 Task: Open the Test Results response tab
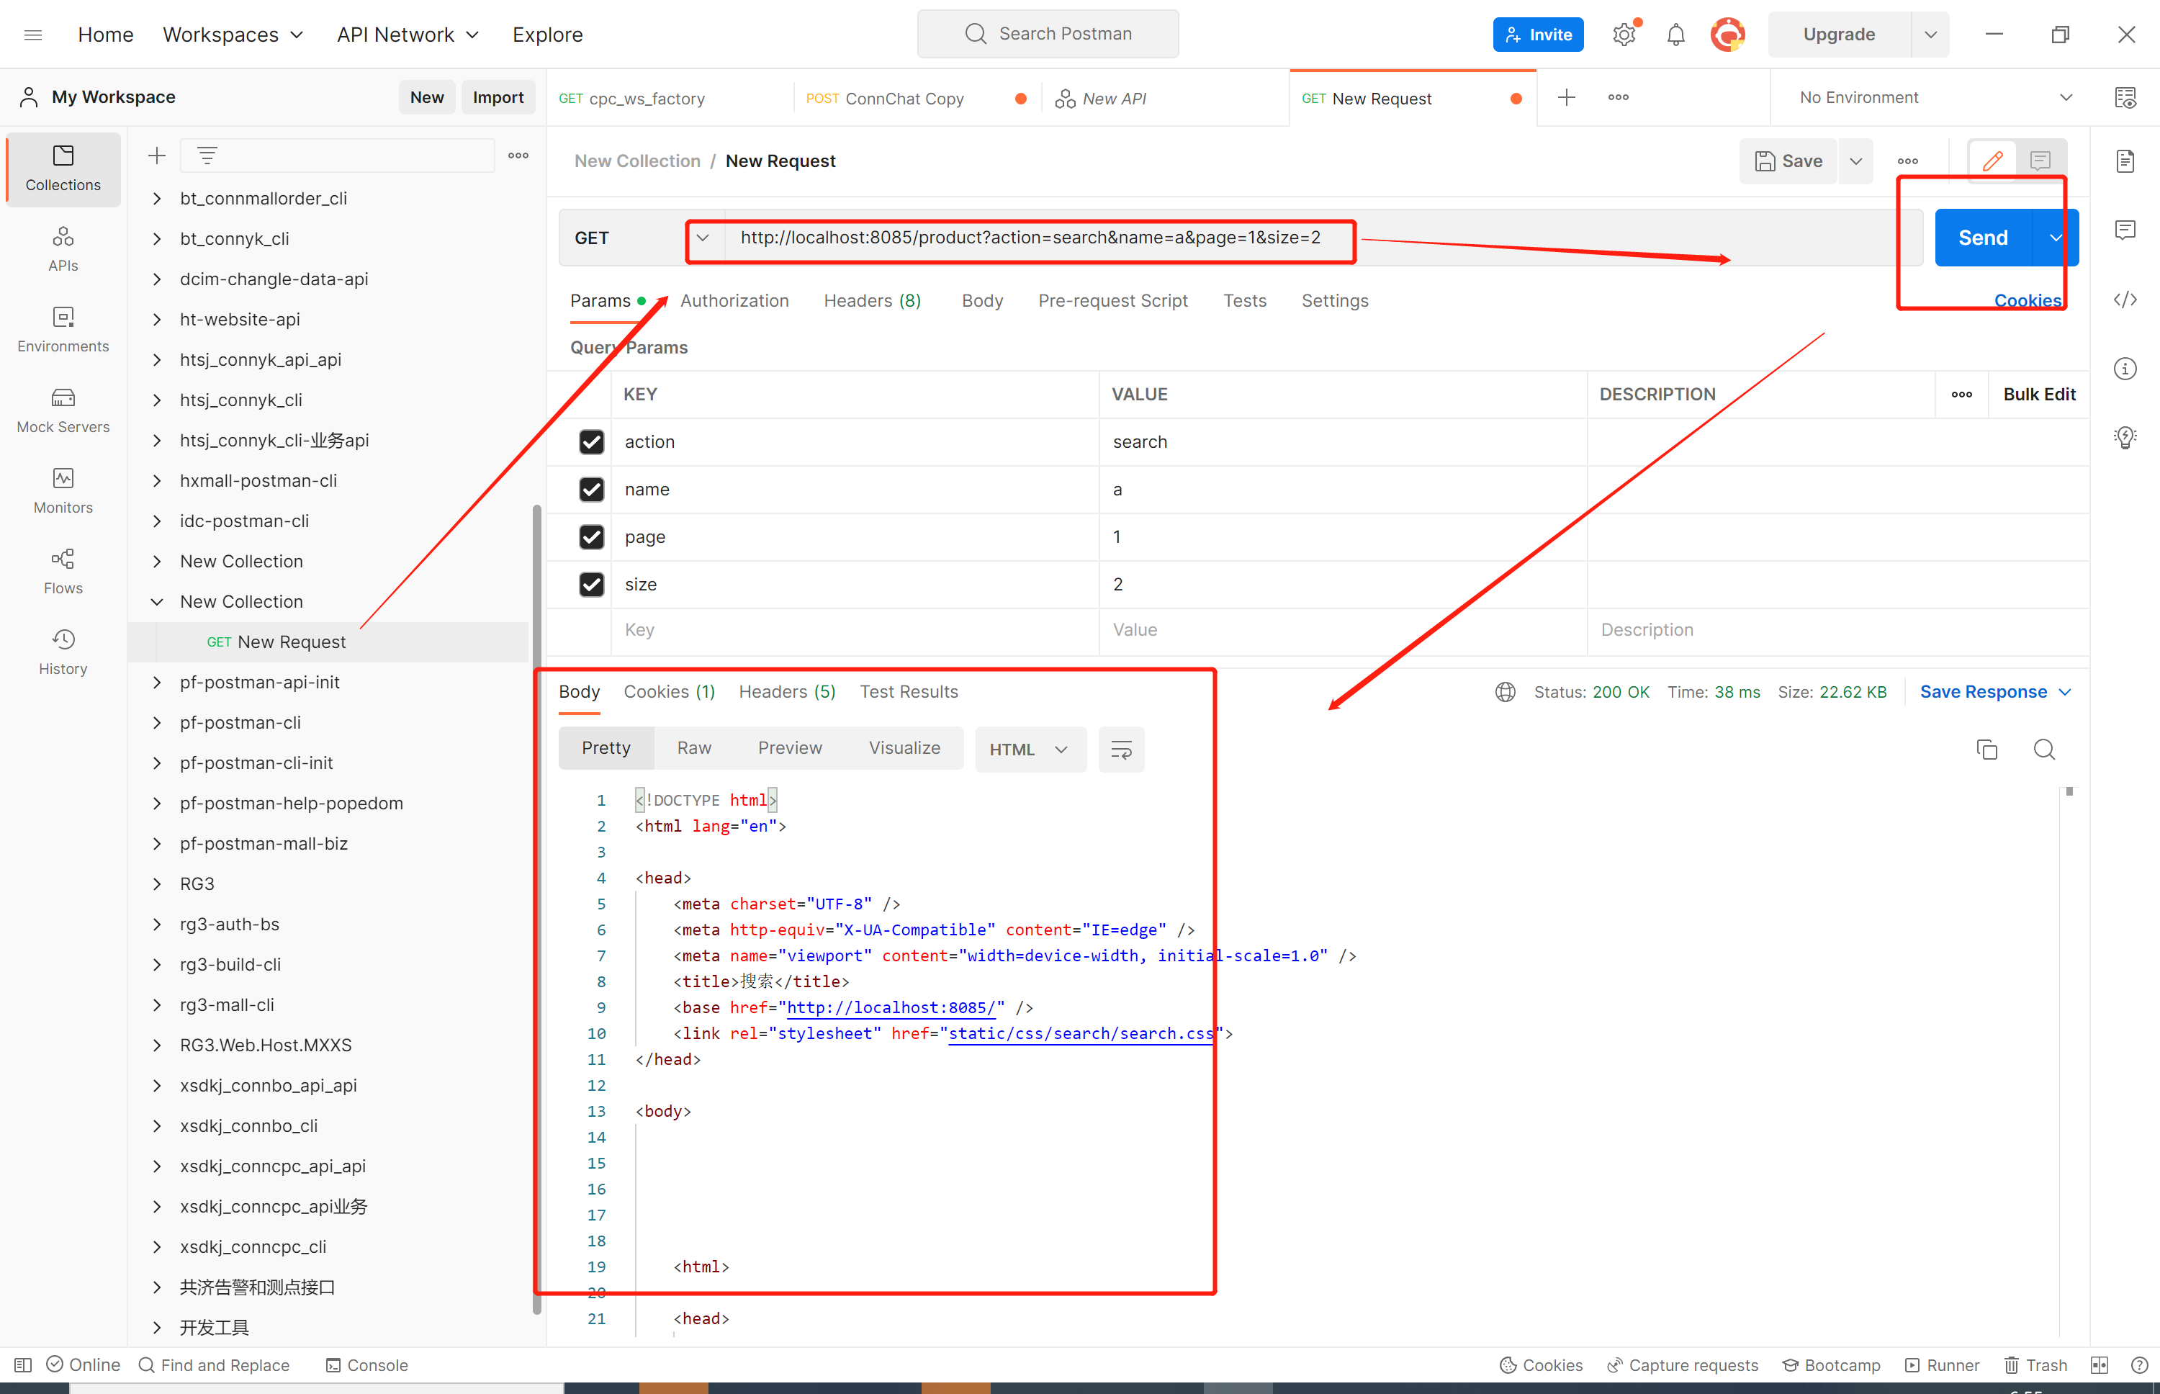pos(909,693)
